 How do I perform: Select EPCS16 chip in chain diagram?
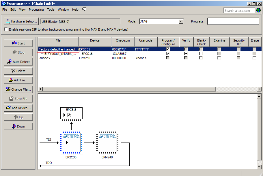pyautogui.click(x=72, y=113)
